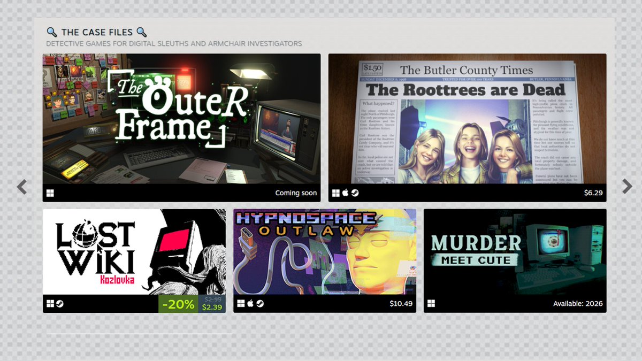Click Windows icon under Hypnospace Outlaw
642x361 pixels.
click(x=241, y=304)
